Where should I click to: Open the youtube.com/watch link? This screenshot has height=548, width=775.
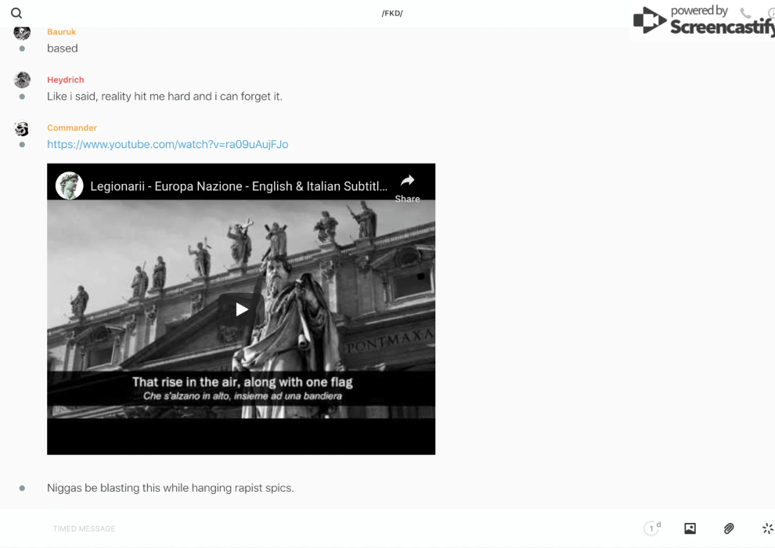(x=168, y=144)
